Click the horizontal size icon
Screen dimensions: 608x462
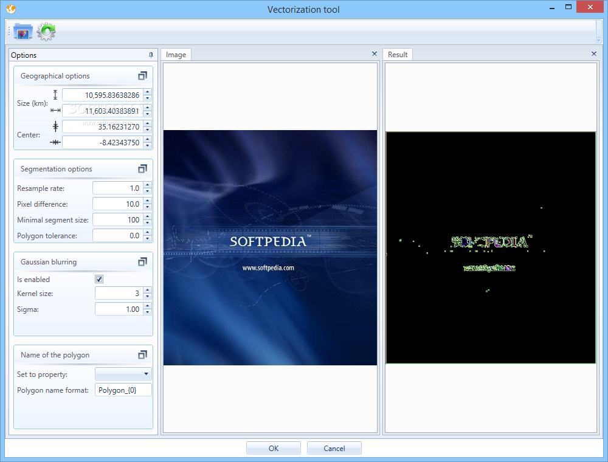pos(55,111)
